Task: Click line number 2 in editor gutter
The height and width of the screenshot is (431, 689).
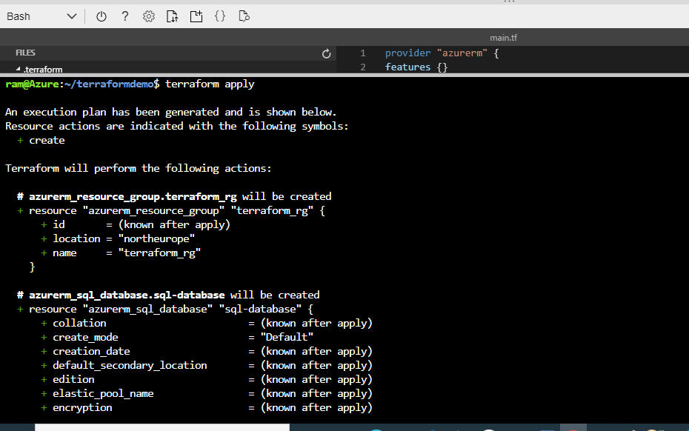Action: coord(363,67)
